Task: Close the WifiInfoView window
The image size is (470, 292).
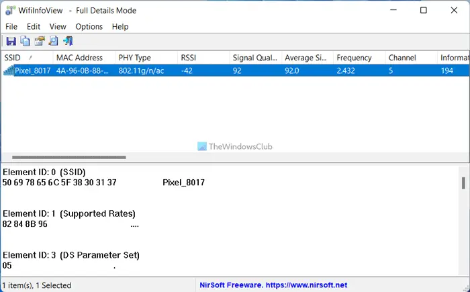Action: click(x=454, y=10)
